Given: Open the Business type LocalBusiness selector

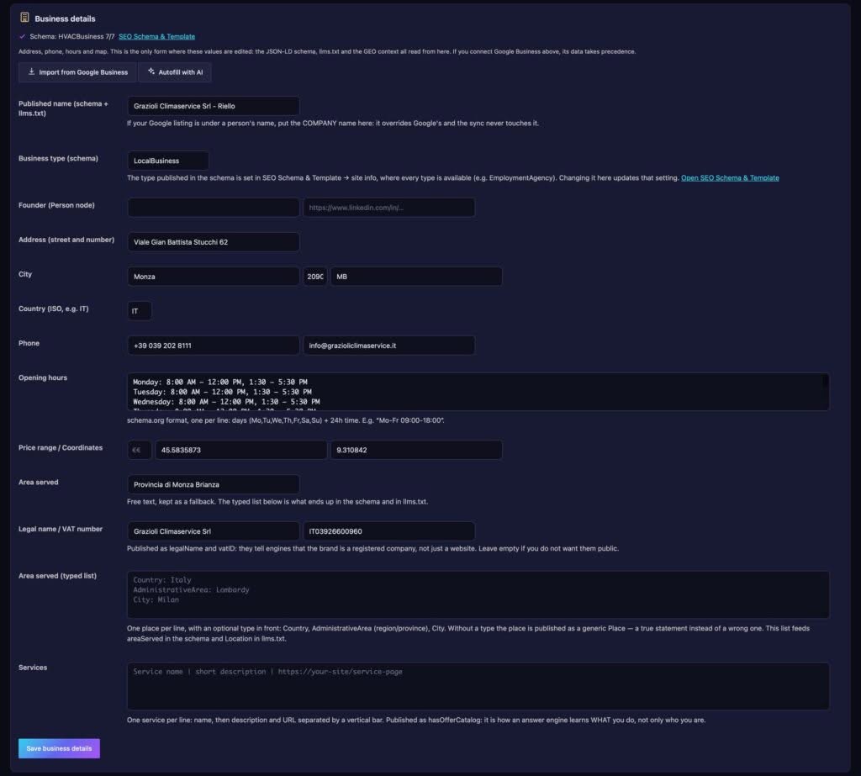Looking at the screenshot, I should [x=168, y=161].
